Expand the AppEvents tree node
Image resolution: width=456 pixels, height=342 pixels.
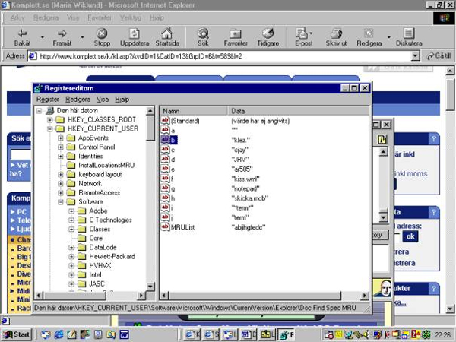pos(61,138)
